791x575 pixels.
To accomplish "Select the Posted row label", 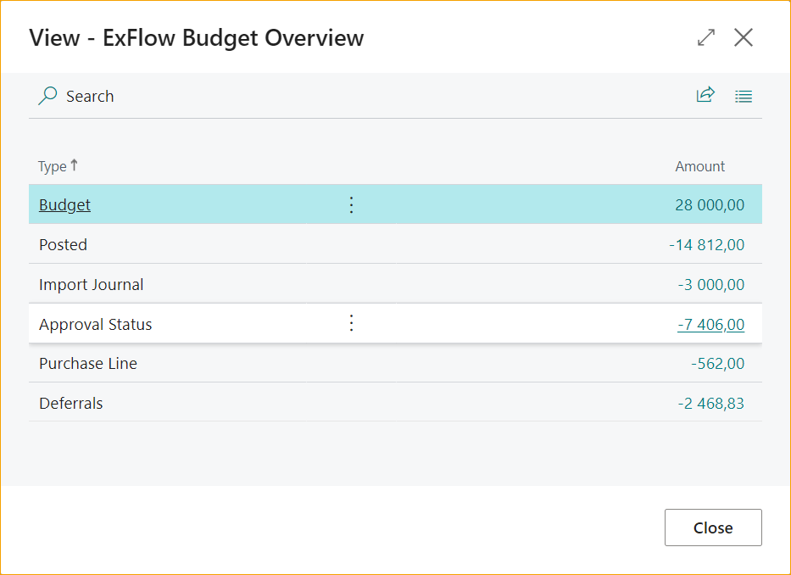I will click(63, 244).
